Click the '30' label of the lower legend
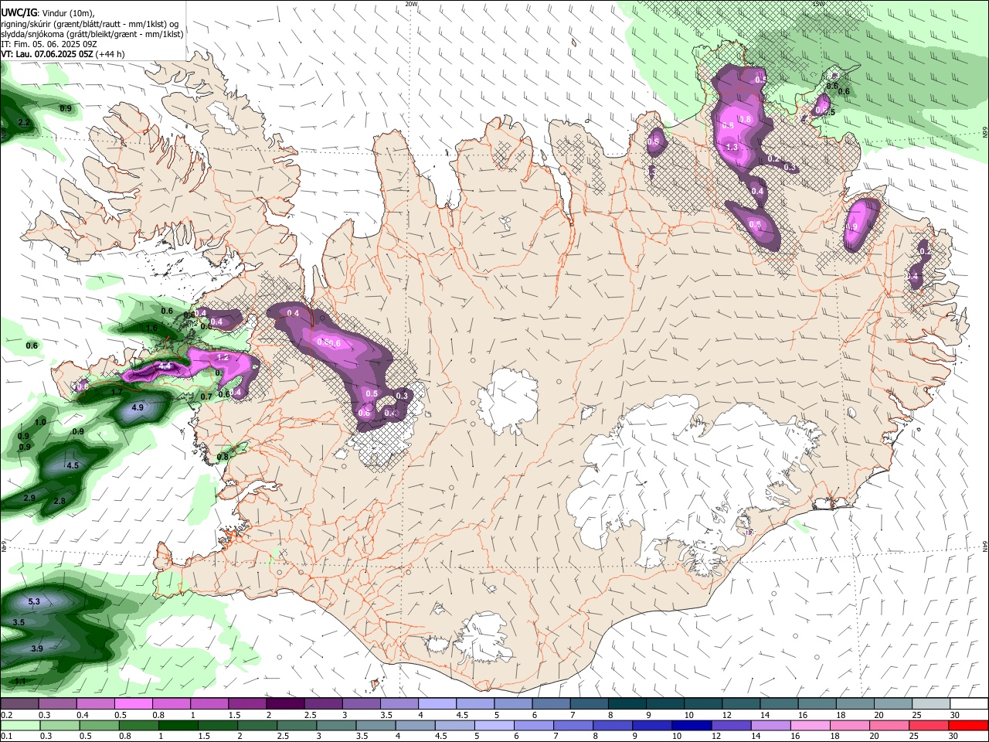Image resolution: width=989 pixels, height=742 pixels. 954,736
